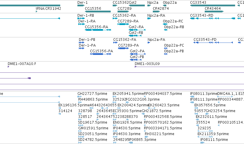The image size is (244, 144).
Task: Select transcript Der-1-RB label
Action: (86, 16)
